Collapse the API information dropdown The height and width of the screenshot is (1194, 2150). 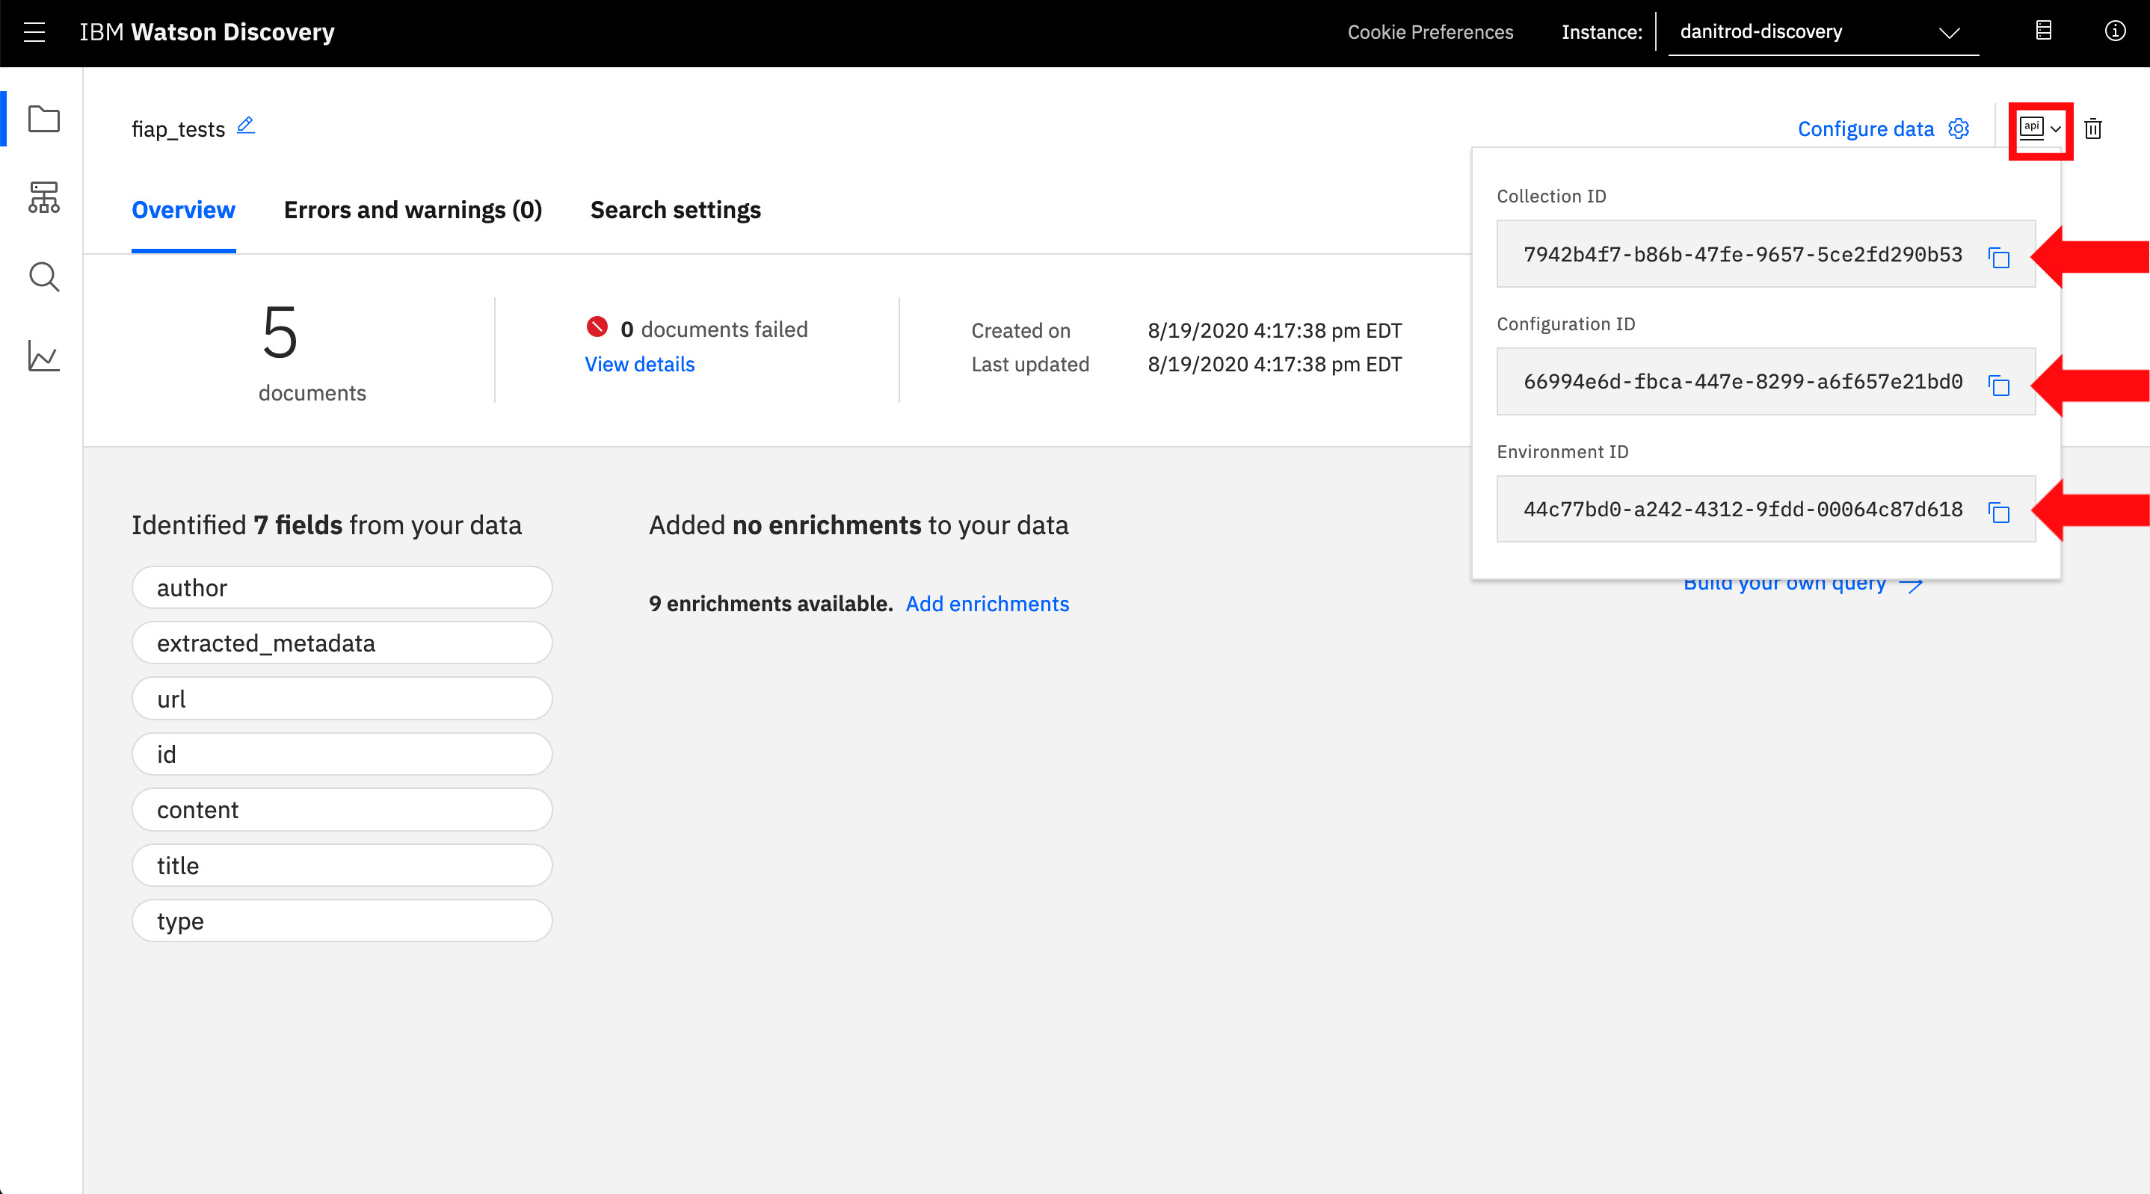[x=2039, y=129]
